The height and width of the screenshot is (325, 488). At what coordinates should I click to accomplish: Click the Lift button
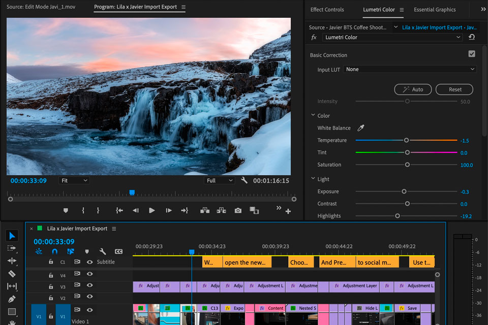click(205, 211)
